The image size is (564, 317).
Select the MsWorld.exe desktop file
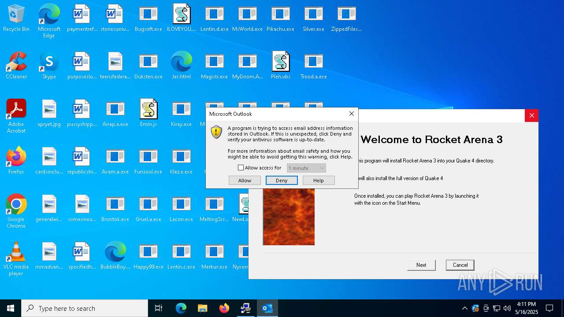[x=248, y=18]
